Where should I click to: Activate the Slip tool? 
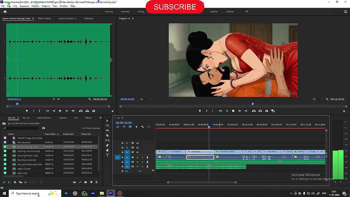tap(107, 140)
